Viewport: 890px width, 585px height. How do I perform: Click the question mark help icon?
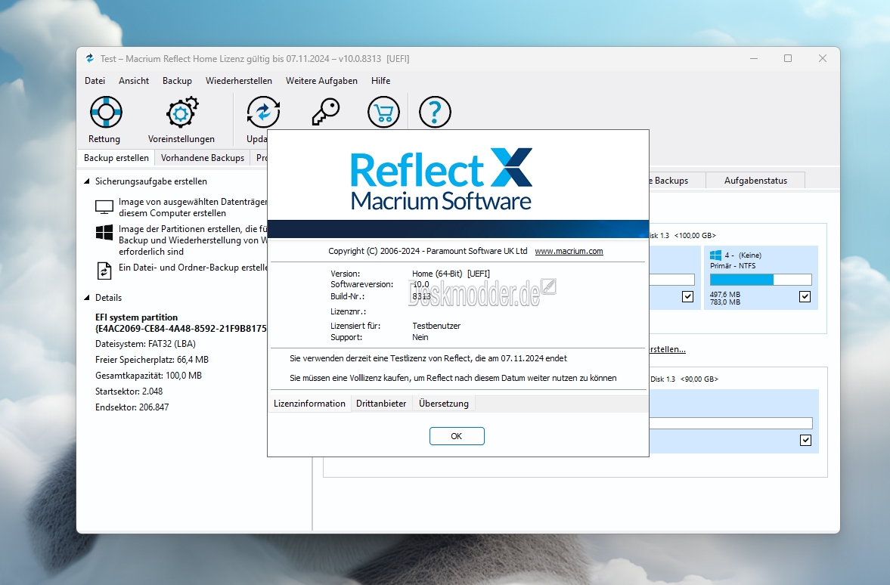435,112
